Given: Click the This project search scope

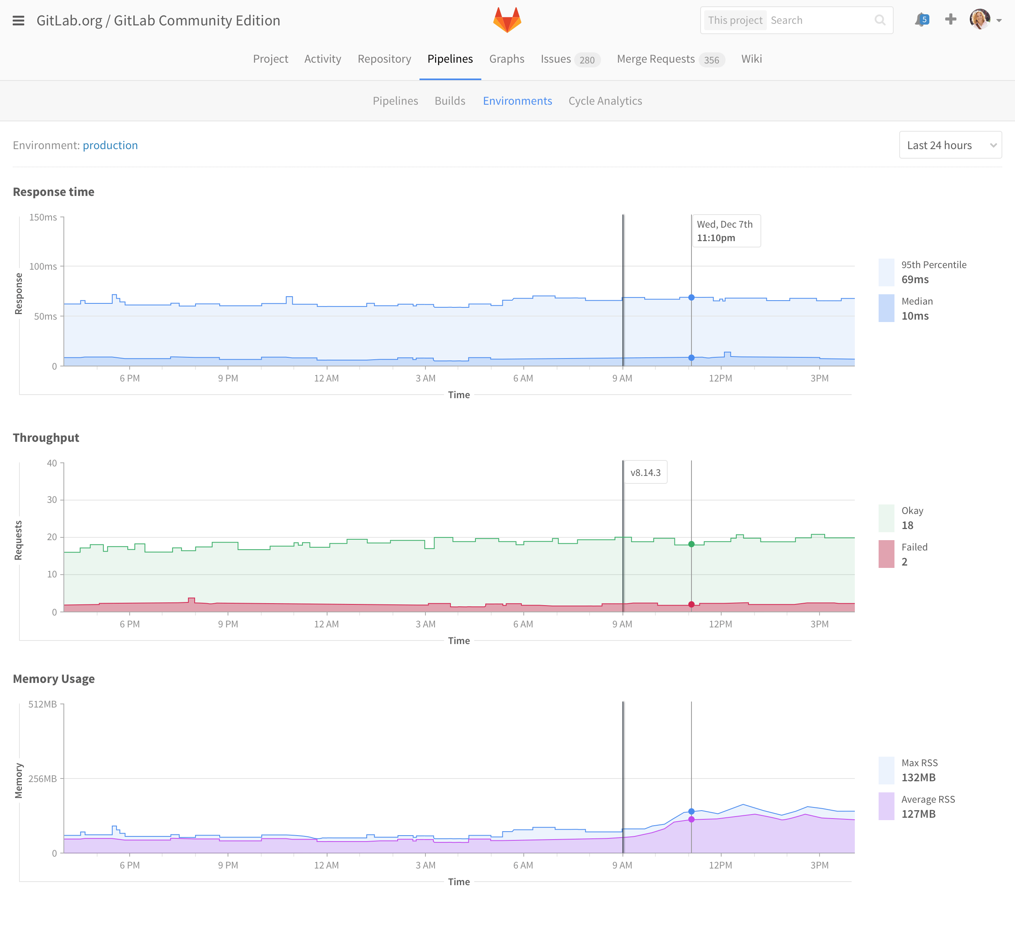Looking at the screenshot, I should (735, 20).
